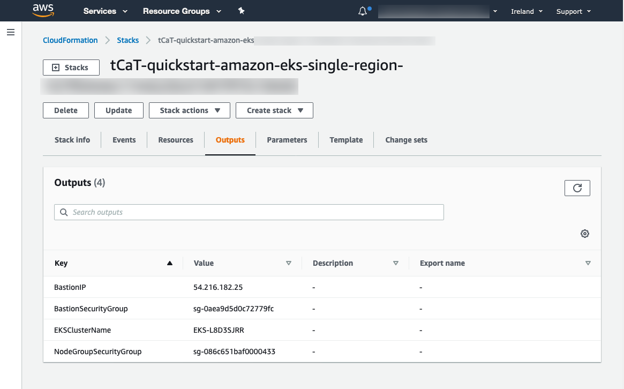This screenshot has width=624, height=389.
Task: Select value sg-0aea9d5d0c72779fc
Action: (234, 309)
